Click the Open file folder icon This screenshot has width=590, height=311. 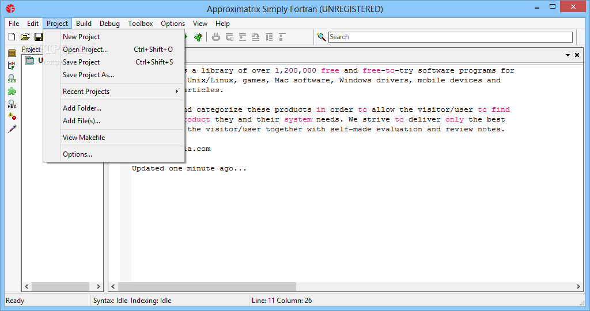click(x=25, y=37)
